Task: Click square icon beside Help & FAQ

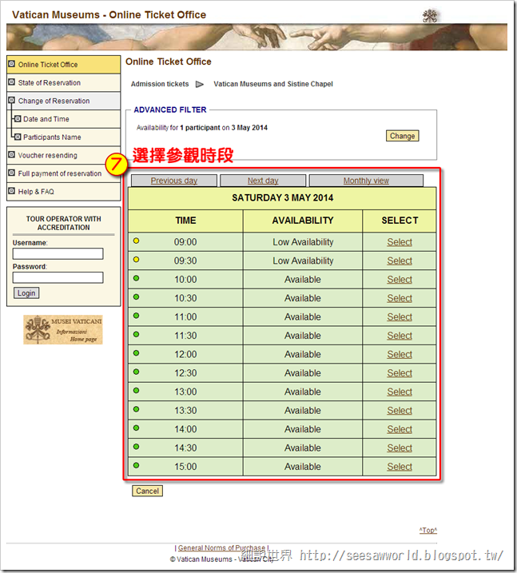Action: (12, 191)
